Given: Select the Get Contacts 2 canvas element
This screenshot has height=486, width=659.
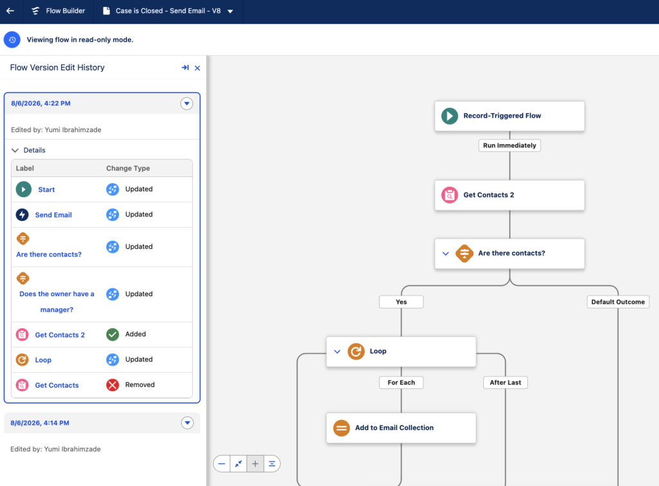Looking at the screenshot, I should 510,195.
